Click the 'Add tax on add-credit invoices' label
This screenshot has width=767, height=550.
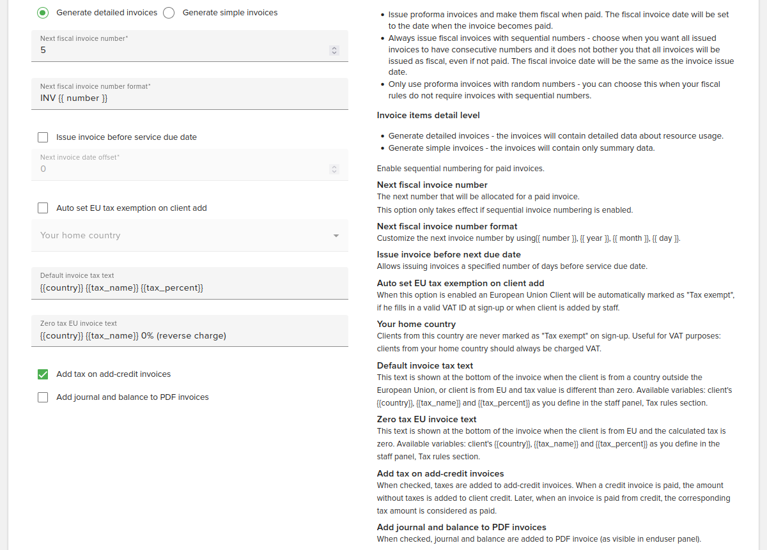tap(113, 374)
